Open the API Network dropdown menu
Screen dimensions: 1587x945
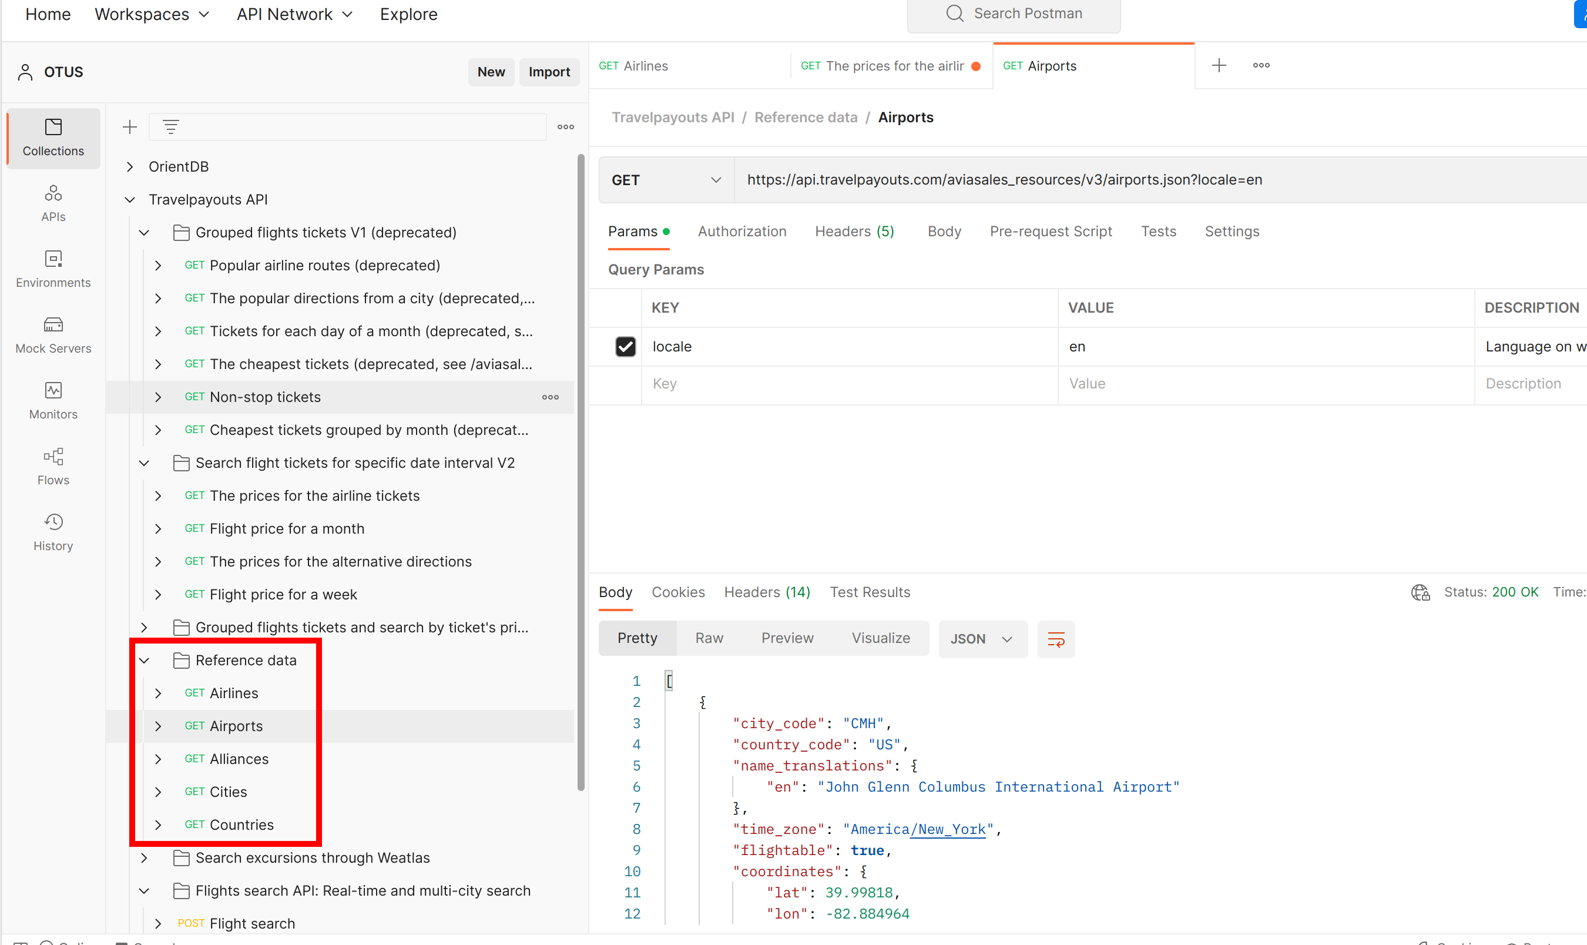click(294, 14)
